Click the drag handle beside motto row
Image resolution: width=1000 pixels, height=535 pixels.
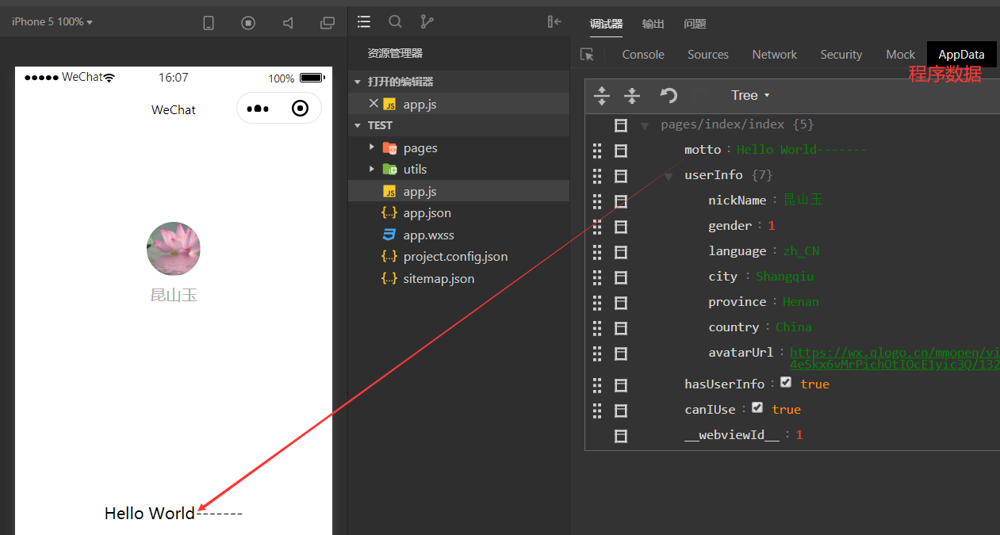pyautogui.click(x=598, y=150)
